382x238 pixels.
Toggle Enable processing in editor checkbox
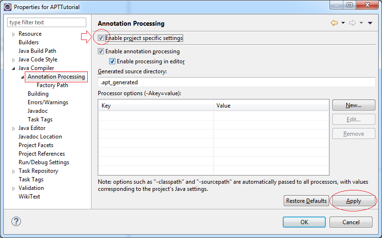[112, 61]
